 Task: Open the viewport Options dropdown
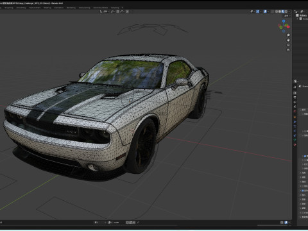(x=287, y=16)
